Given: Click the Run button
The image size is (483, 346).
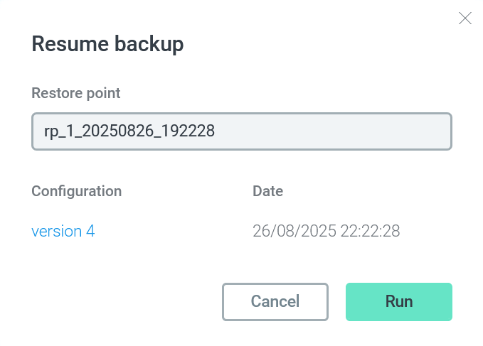Looking at the screenshot, I should [x=398, y=301].
